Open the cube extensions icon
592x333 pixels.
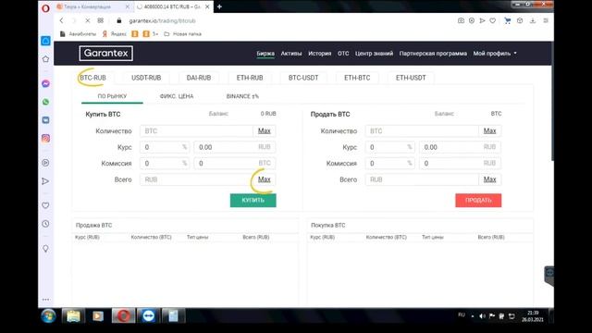(x=520, y=20)
